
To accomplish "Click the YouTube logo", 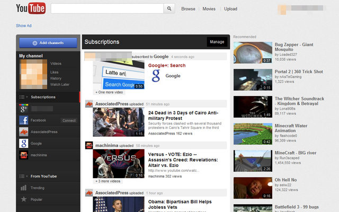I will click(x=30, y=8).
